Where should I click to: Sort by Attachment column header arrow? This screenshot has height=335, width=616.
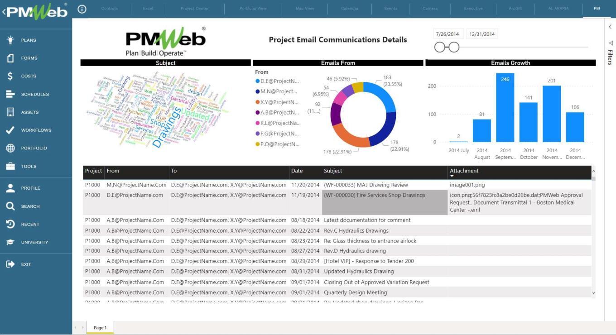pyautogui.click(x=452, y=176)
